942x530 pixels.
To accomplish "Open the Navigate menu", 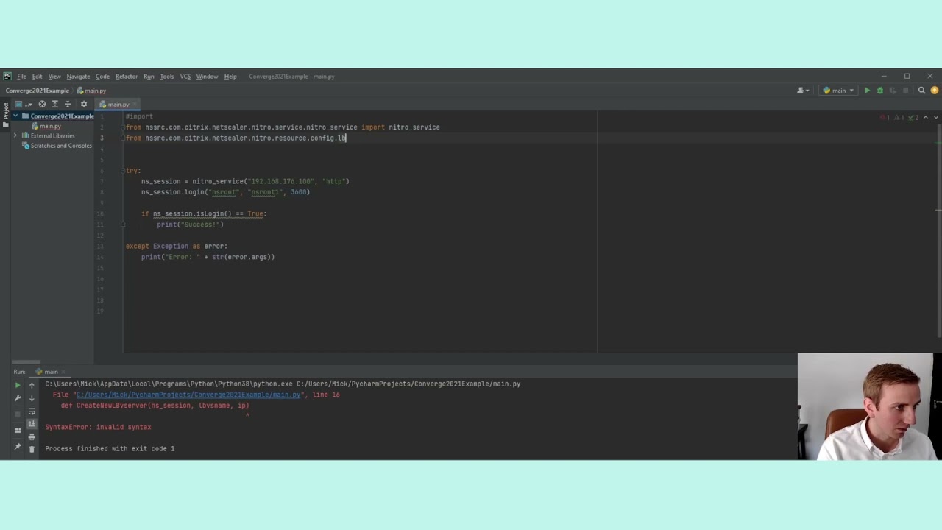I will coord(78,77).
